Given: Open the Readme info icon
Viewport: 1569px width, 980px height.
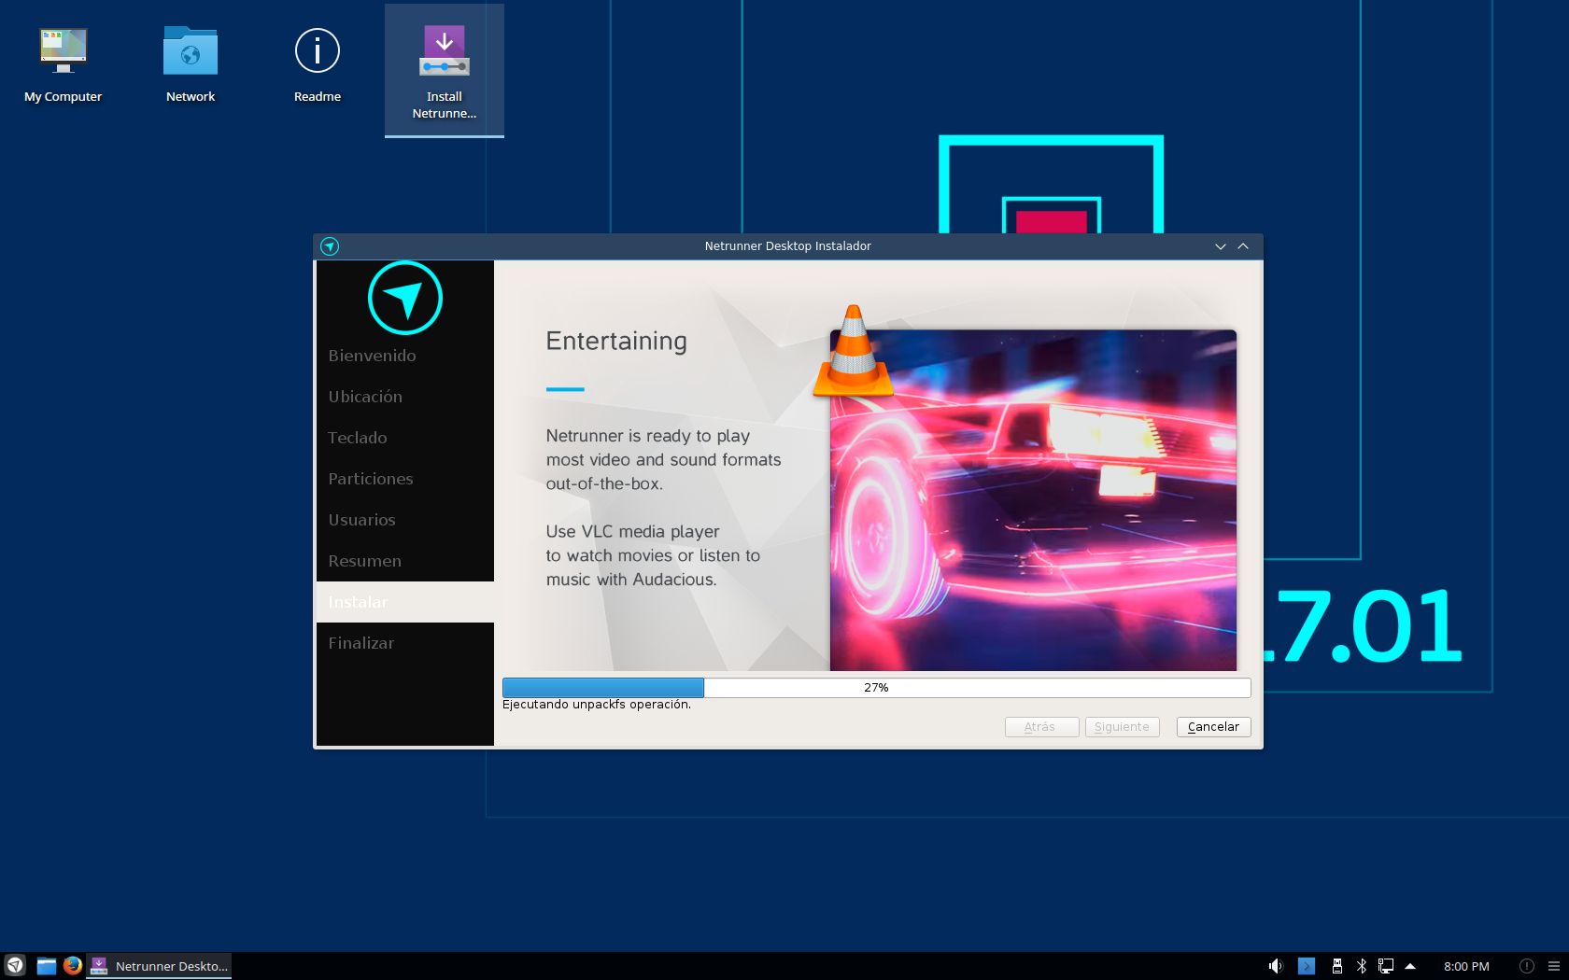Looking at the screenshot, I should click(318, 64).
